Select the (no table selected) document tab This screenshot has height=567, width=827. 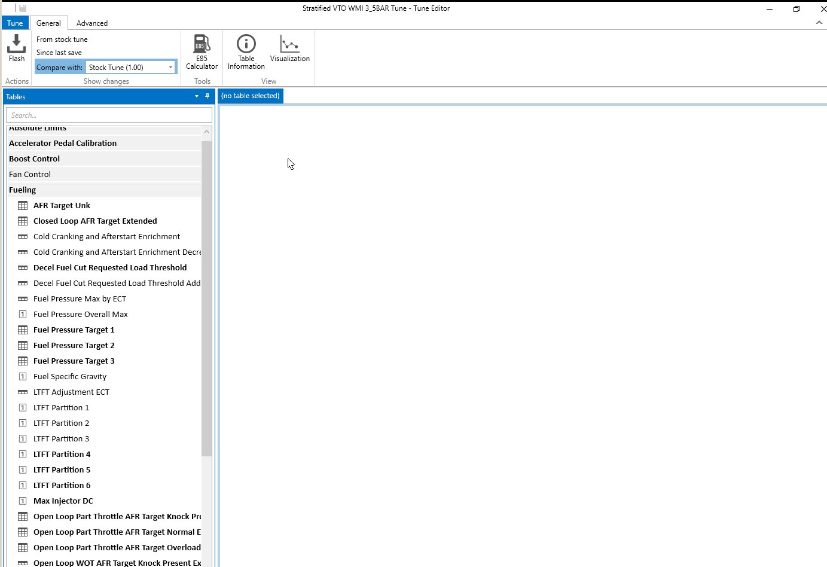pyautogui.click(x=251, y=96)
